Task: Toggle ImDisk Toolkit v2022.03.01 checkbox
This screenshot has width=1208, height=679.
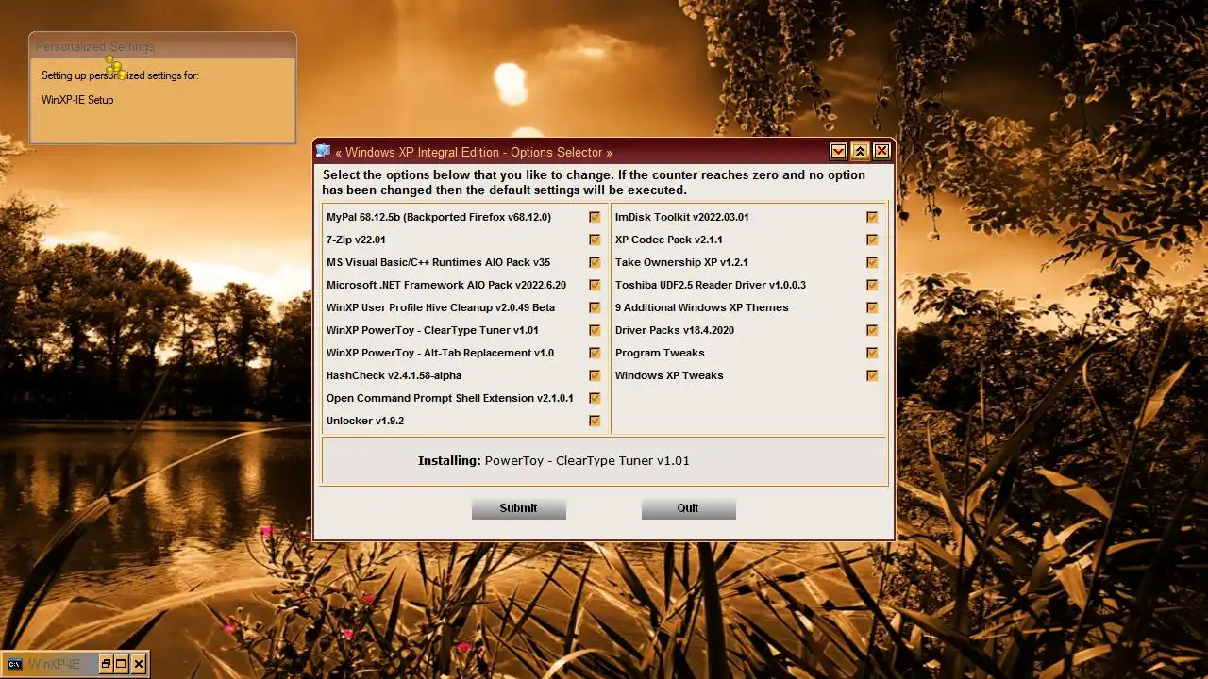Action: tap(872, 217)
